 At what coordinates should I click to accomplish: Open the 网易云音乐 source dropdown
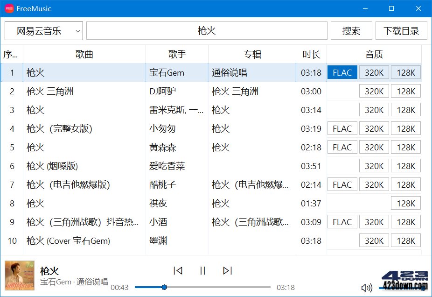coord(44,31)
